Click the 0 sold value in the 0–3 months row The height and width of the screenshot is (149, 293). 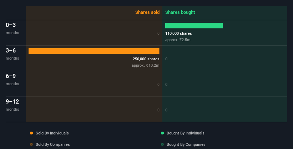158,33
